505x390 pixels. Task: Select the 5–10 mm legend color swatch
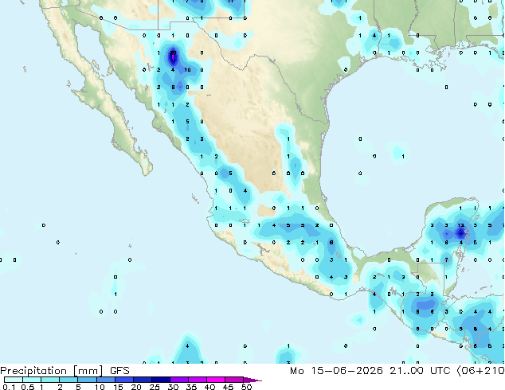(x=87, y=380)
